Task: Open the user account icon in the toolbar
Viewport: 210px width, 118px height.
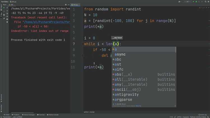Action: point(179,2)
